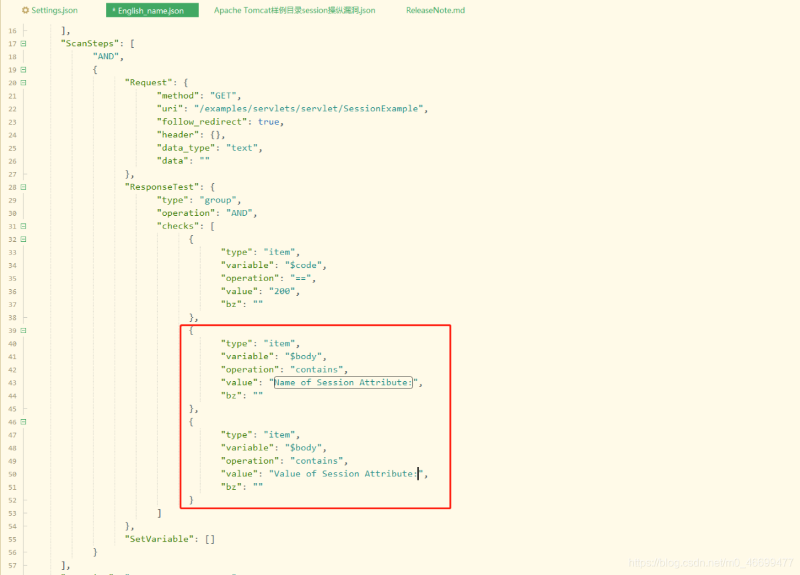Click the "bz" key on line 37
Viewport: 800px width, 575px height.
(231, 304)
